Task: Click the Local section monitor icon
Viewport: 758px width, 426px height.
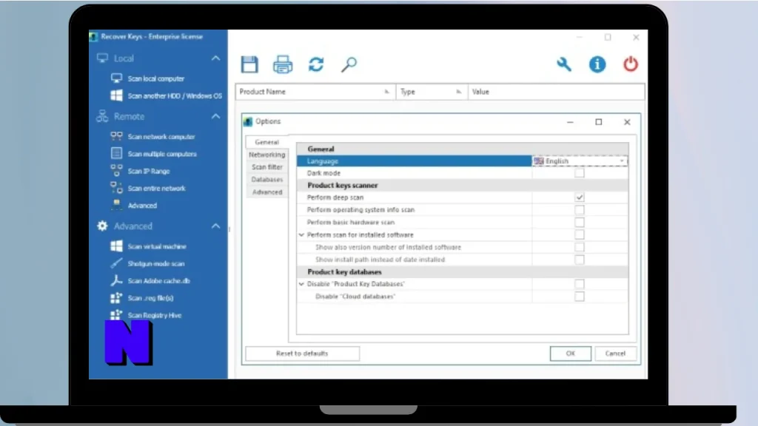Action: [x=102, y=58]
